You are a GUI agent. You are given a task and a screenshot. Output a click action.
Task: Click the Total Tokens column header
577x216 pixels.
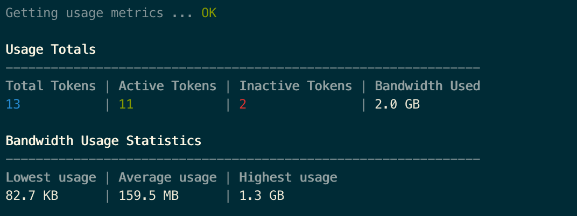(51, 86)
